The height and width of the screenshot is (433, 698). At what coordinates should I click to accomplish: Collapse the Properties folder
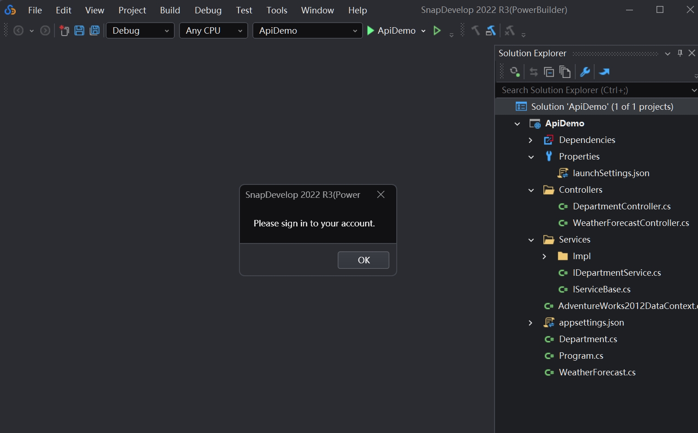click(x=531, y=157)
